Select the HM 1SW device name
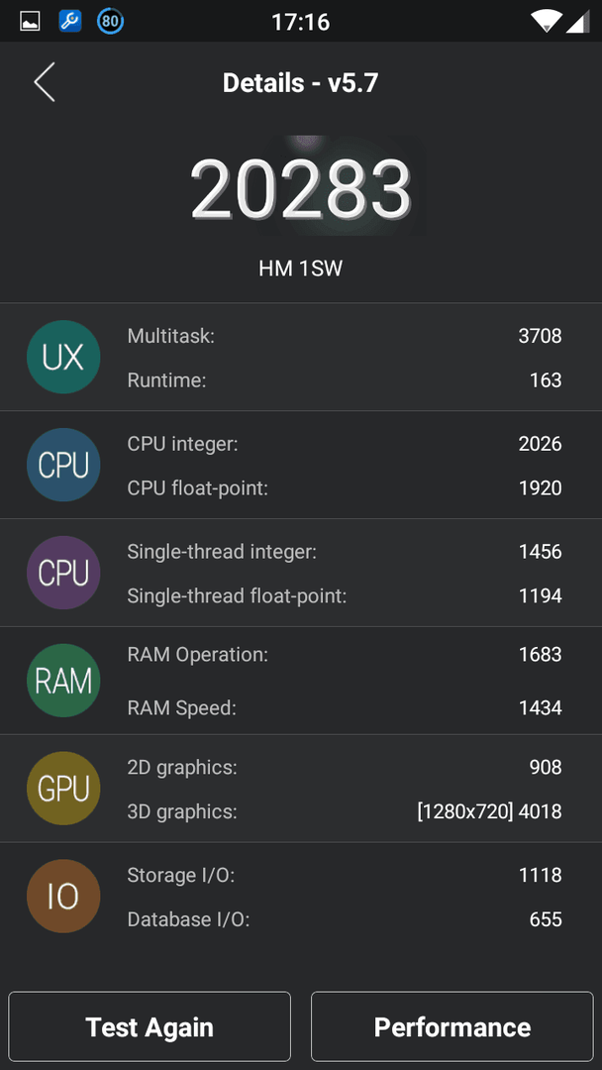Viewport: 602px width, 1070px height. 301,268
